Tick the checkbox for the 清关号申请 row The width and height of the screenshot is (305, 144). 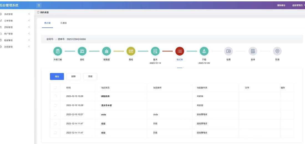55,105
